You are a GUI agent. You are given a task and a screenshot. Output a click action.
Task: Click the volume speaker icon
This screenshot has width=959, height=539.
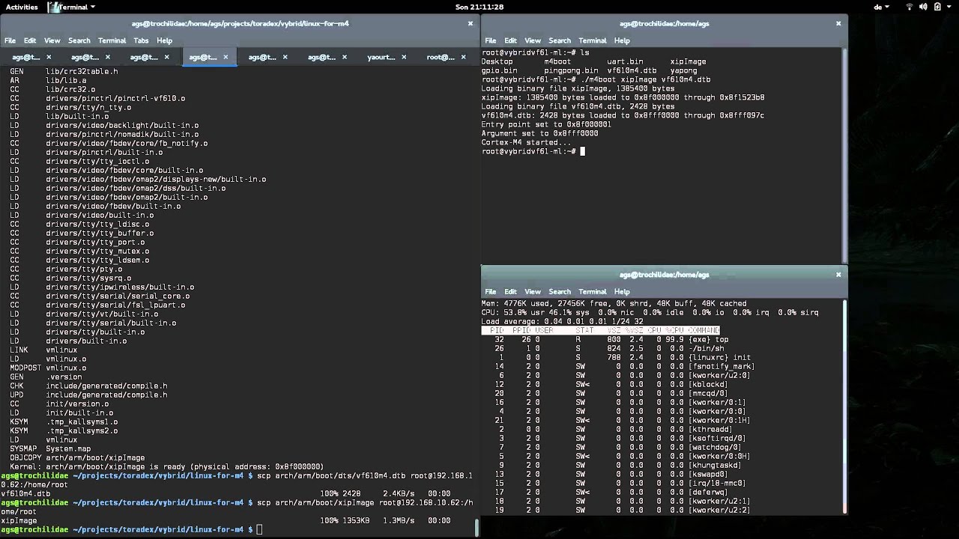[924, 7]
